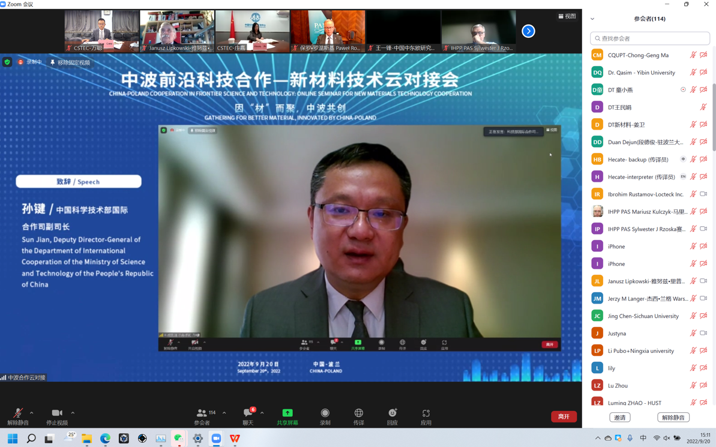Viewport: 716px width, 447px height.
Task: Click the Invite button in participants panel
Action: (619, 418)
